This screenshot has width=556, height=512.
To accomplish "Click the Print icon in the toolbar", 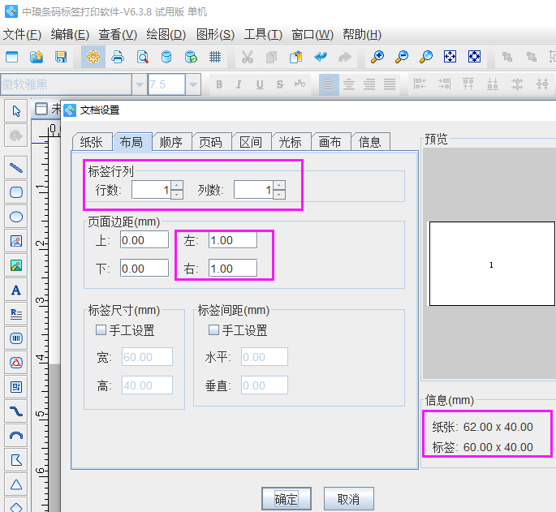I will pos(118,57).
